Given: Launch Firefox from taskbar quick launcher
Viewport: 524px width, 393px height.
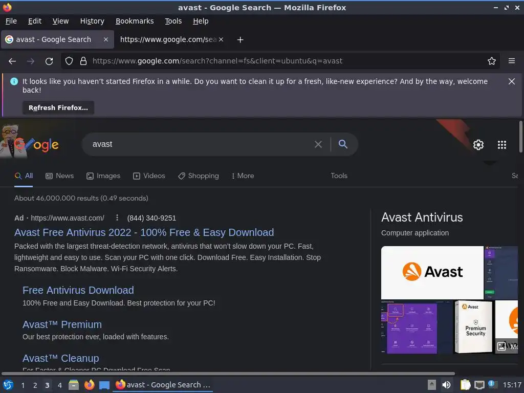Looking at the screenshot, I should 89,385.
